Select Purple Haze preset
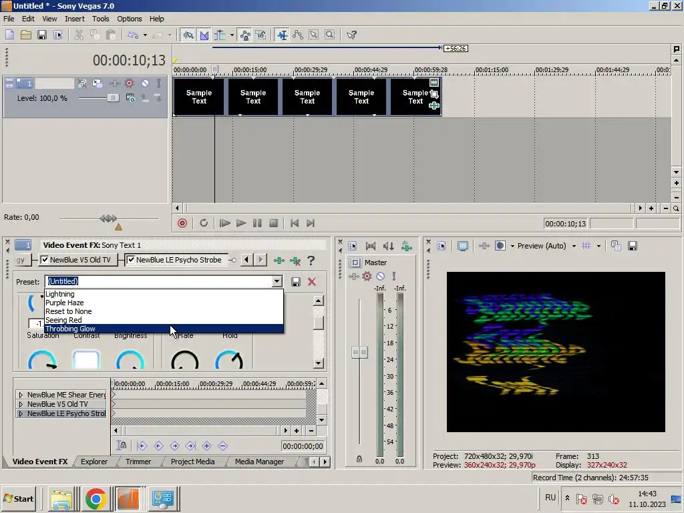Image resolution: width=684 pixels, height=513 pixels. [164, 303]
